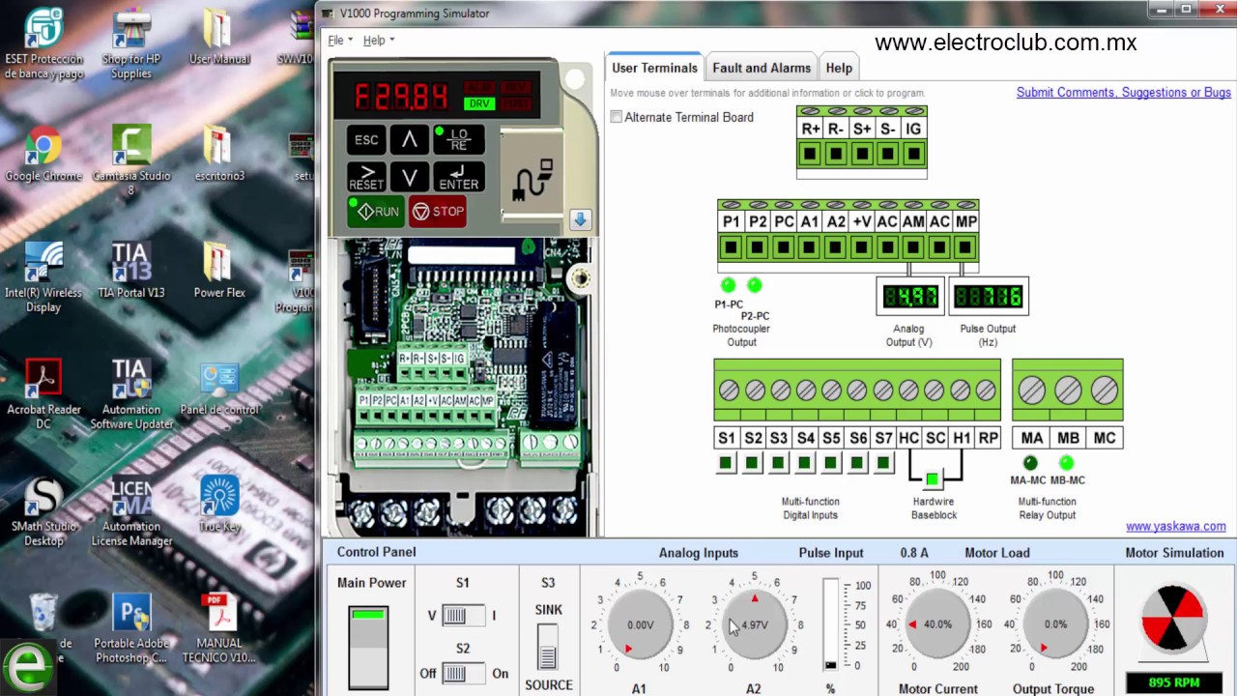Image resolution: width=1237 pixels, height=696 pixels.
Task: Open the Automation License Manager desktop icon
Action: point(131,512)
